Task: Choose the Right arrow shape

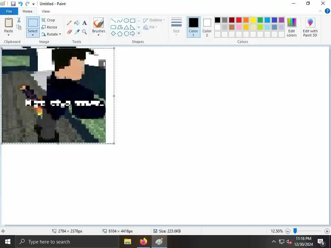Action: 133,34
